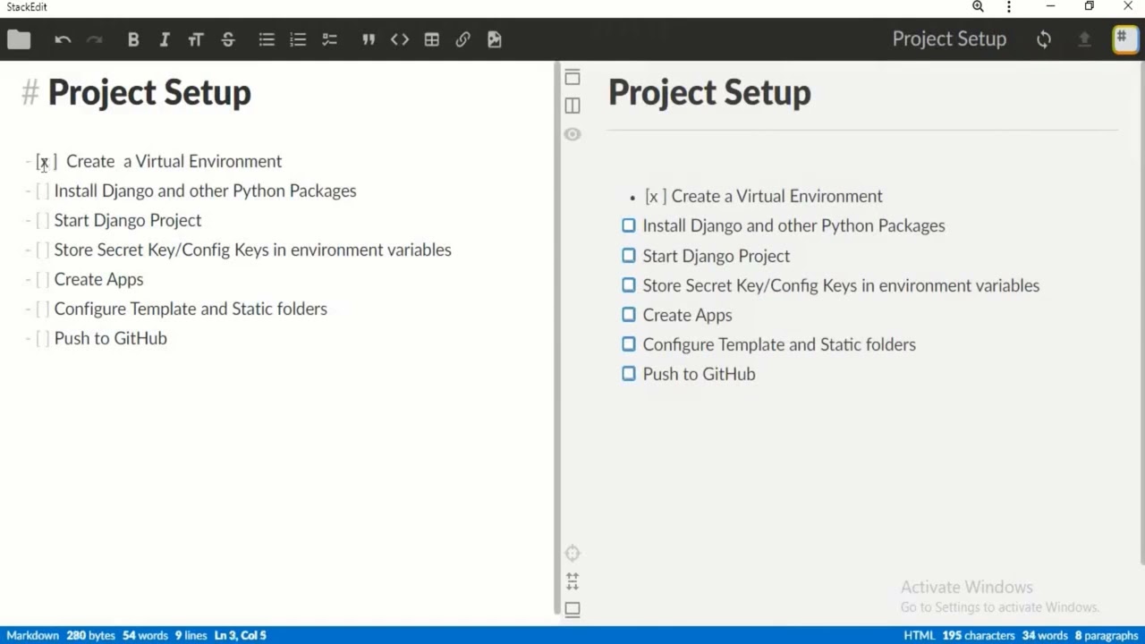Open browser three-dot options menu
Screen dimensions: 1145x644
click(1009, 7)
